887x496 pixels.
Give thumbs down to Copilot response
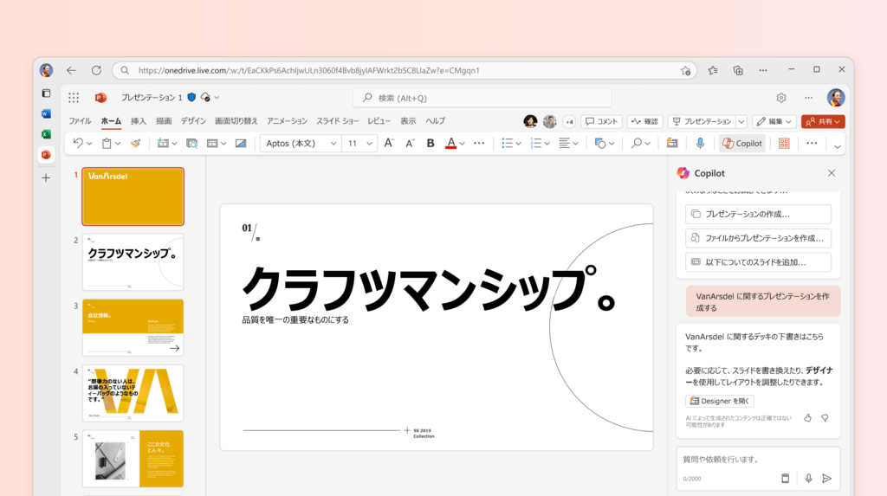pos(825,418)
